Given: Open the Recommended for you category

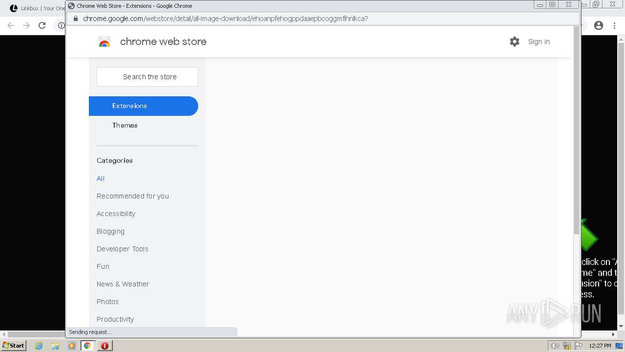Looking at the screenshot, I should pyautogui.click(x=133, y=196).
